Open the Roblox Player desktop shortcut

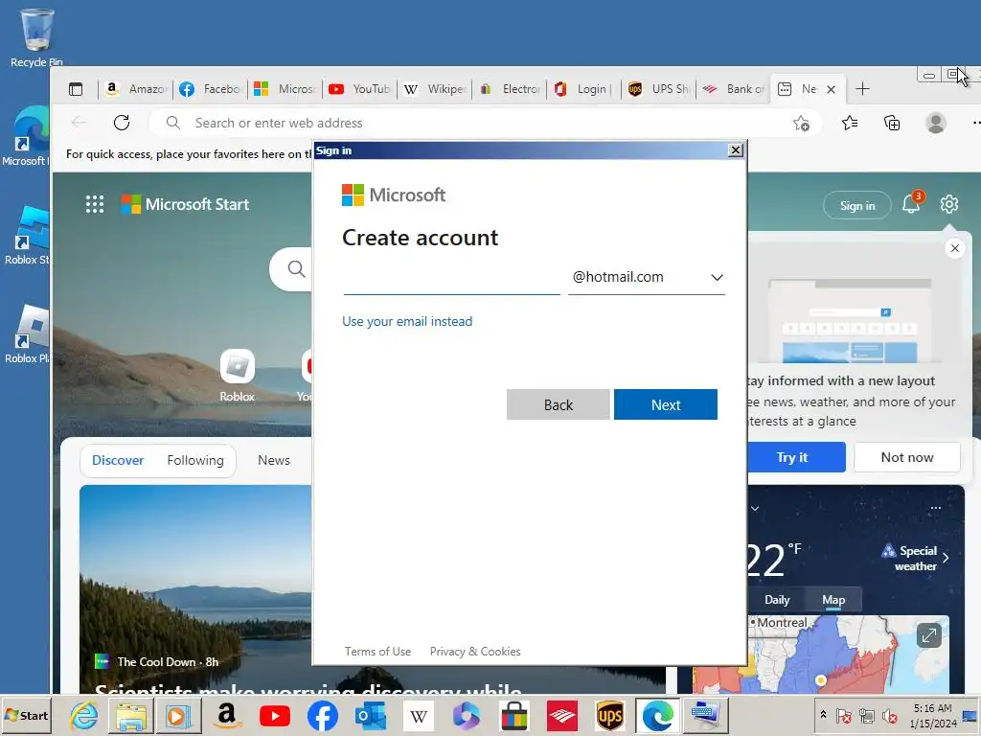pos(28,334)
